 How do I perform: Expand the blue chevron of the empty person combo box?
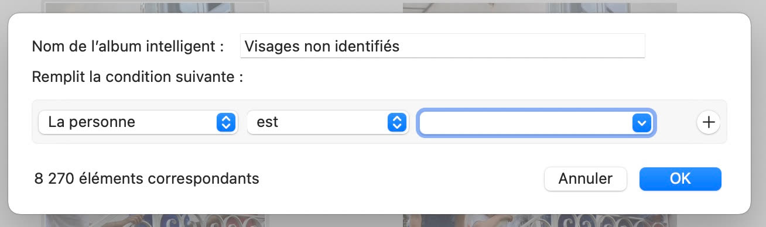[x=641, y=123]
